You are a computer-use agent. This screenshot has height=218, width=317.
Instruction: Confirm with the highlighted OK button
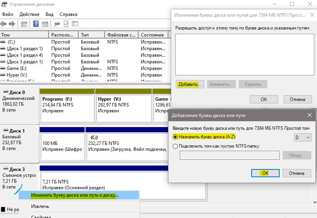(265, 173)
